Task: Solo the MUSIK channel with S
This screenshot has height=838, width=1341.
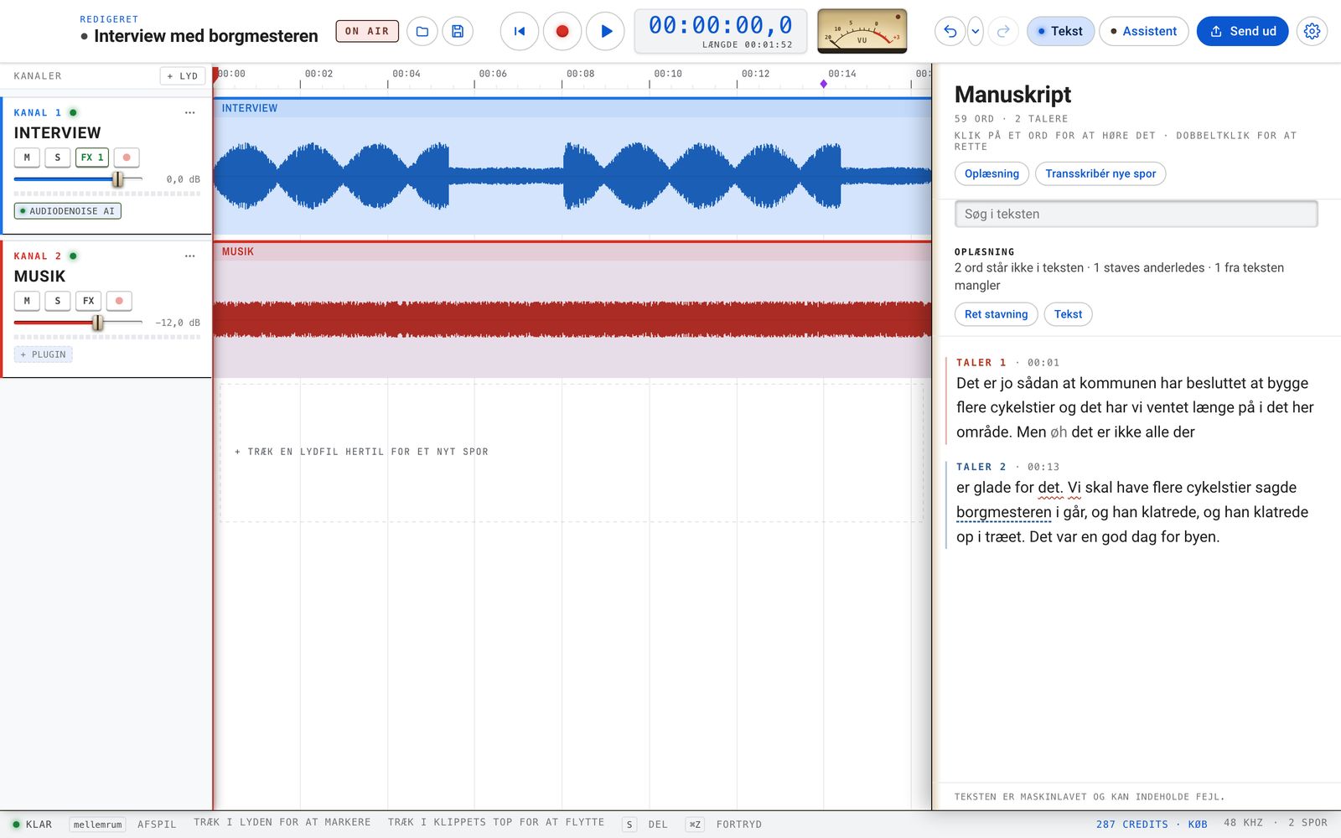Action: pyautogui.click(x=58, y=301)
